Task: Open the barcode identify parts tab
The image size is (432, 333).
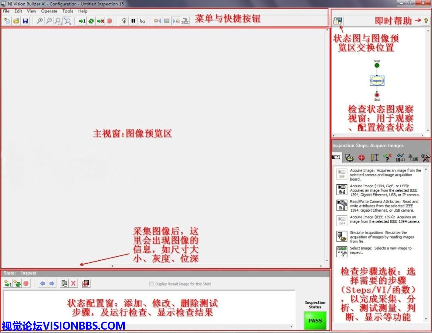Action: pyautogui.click(x=400, y=157)
